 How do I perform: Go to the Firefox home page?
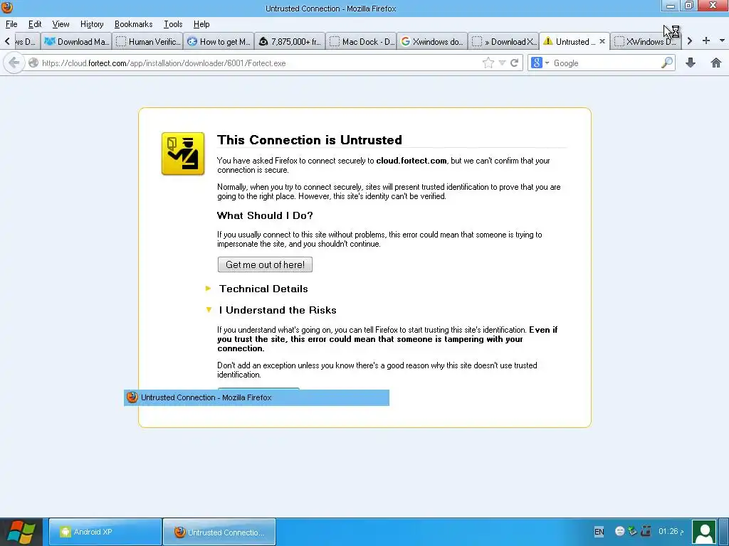coord(716,63)
